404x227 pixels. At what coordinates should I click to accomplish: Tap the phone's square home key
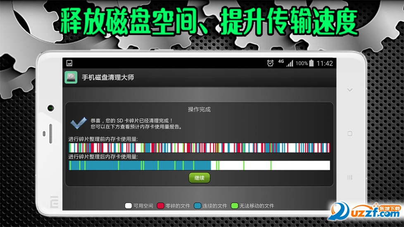click(x=349, y=134)
